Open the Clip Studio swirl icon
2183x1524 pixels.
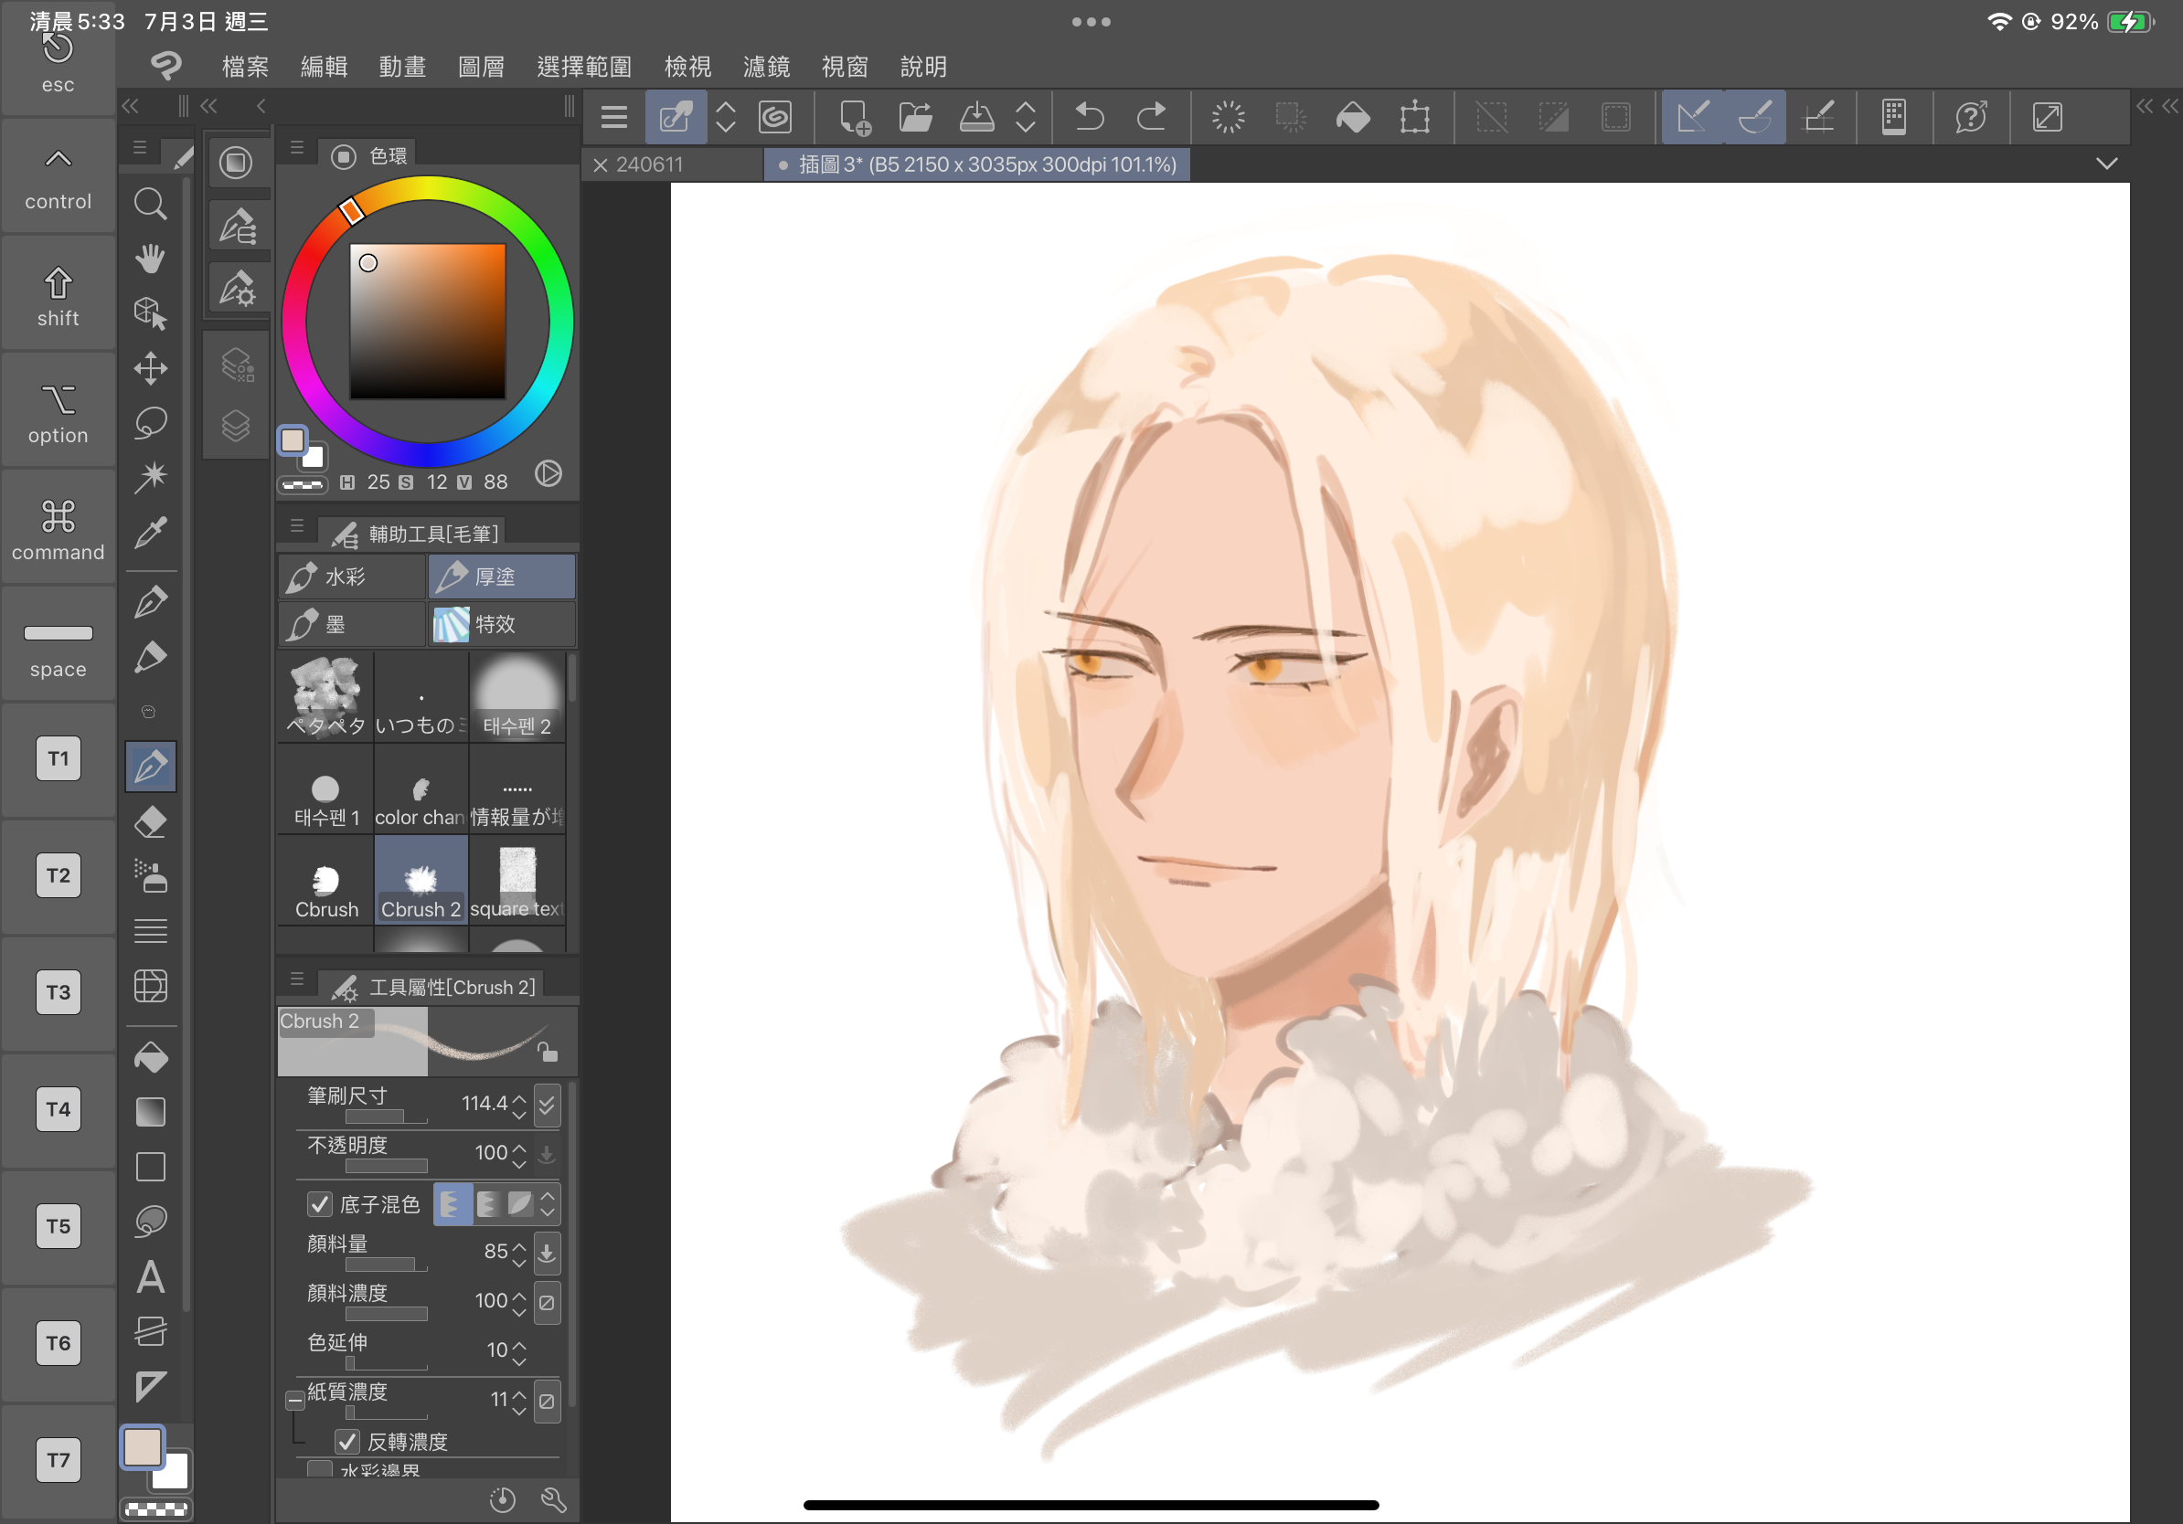(775, 118)
